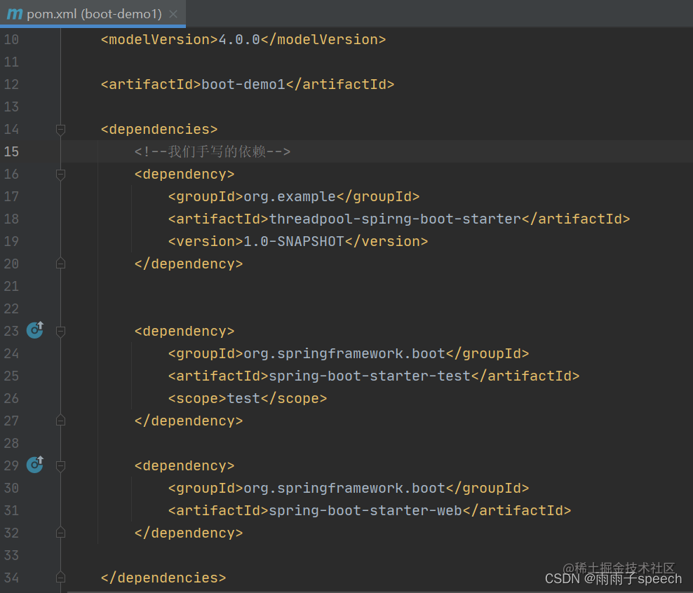
Task: Click the Maven icon on the pom.xml tab
Action: (15, 14)
